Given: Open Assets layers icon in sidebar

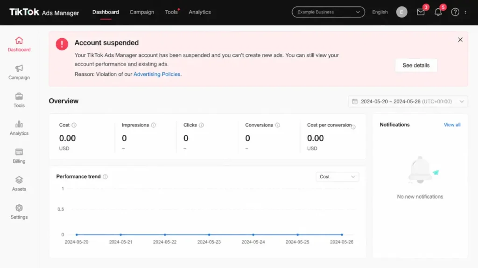Looking at the screenshot, I should point(19,180).
